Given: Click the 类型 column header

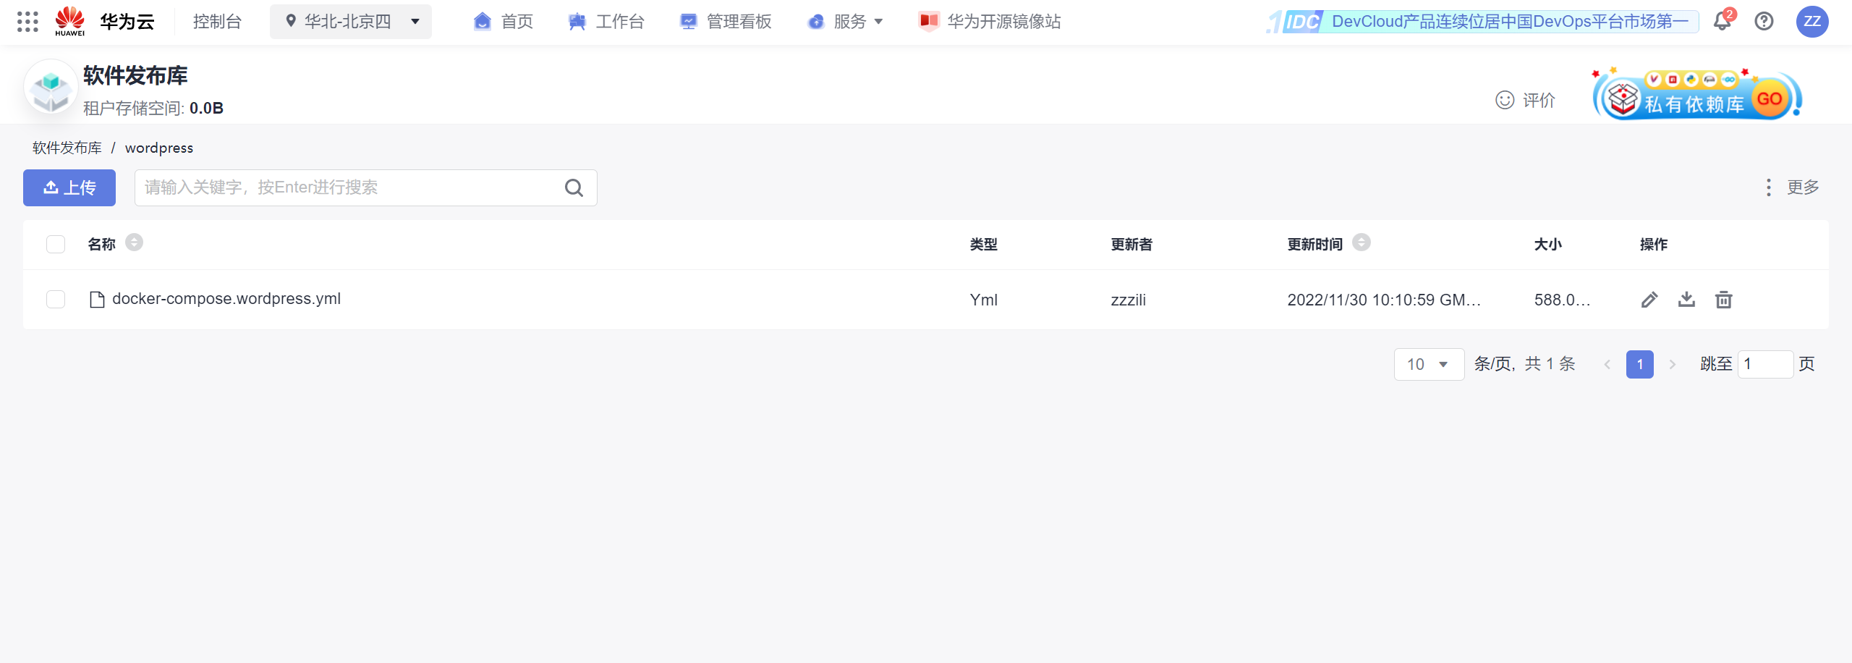Looking at the screenshot, I should [984, 245].
